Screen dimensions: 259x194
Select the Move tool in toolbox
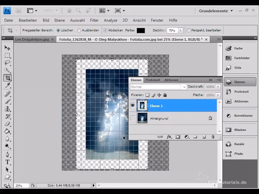click(7, 48)
